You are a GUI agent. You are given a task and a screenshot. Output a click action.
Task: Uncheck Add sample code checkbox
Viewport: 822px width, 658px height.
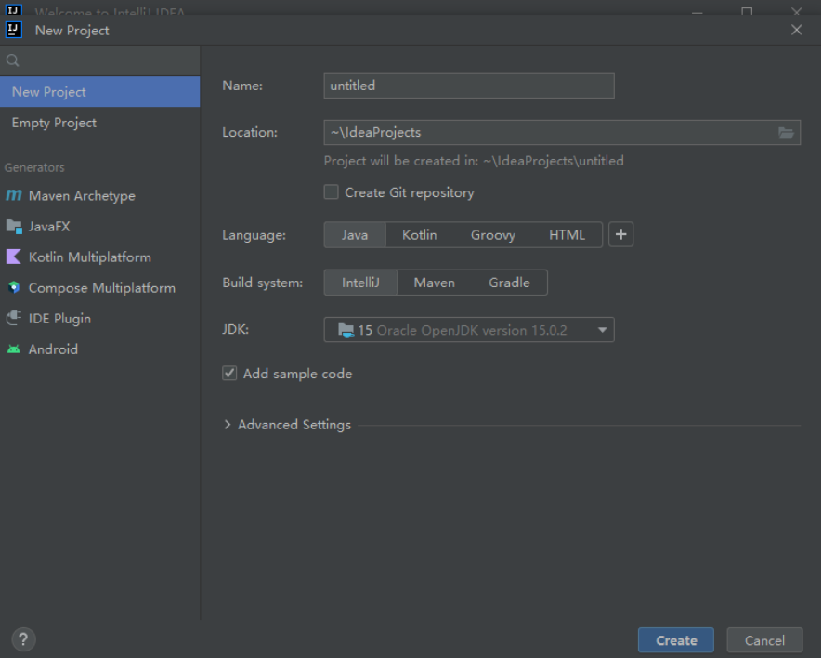pyautogui.click(x=229, y=373)
